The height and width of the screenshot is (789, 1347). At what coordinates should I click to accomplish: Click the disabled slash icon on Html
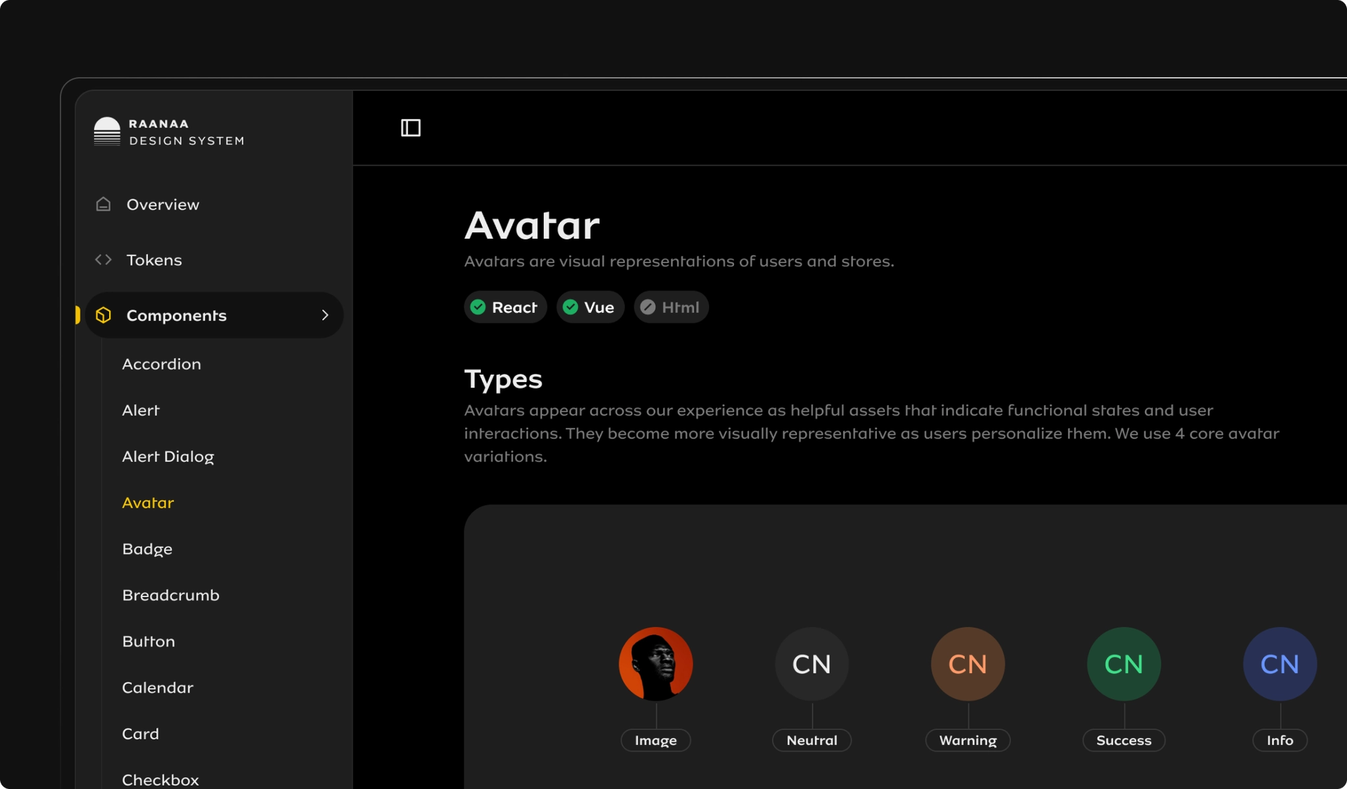648,307
